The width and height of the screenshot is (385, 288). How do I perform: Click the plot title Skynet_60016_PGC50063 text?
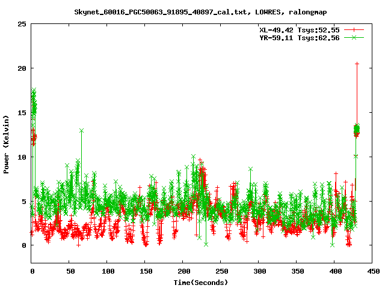(x=200, y=12)
